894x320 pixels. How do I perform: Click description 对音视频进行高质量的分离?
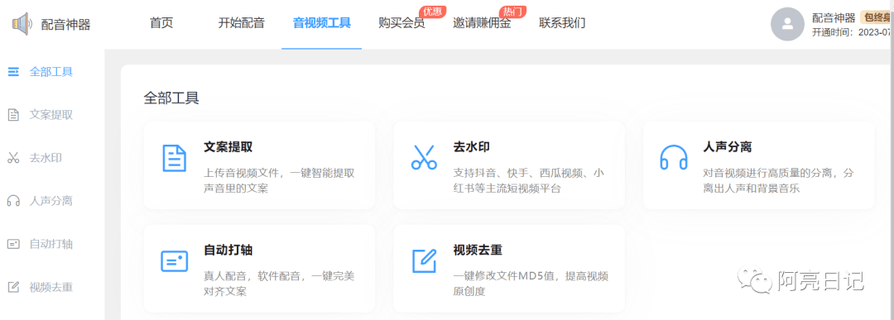(x=778, y=180)
